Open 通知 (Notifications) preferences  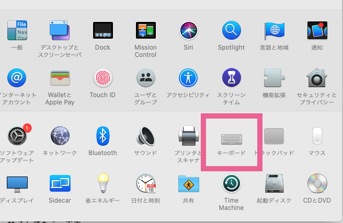click(317, 30)
